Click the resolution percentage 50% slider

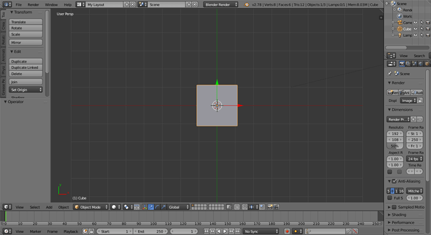(x=395, y=146)
